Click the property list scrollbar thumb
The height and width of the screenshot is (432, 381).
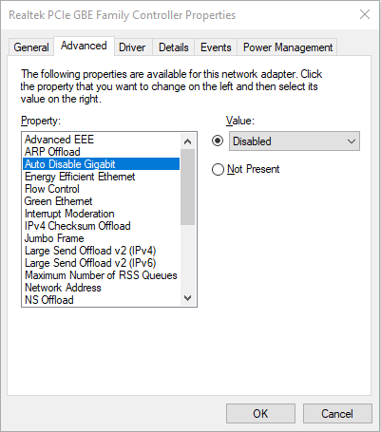(187, 187)
